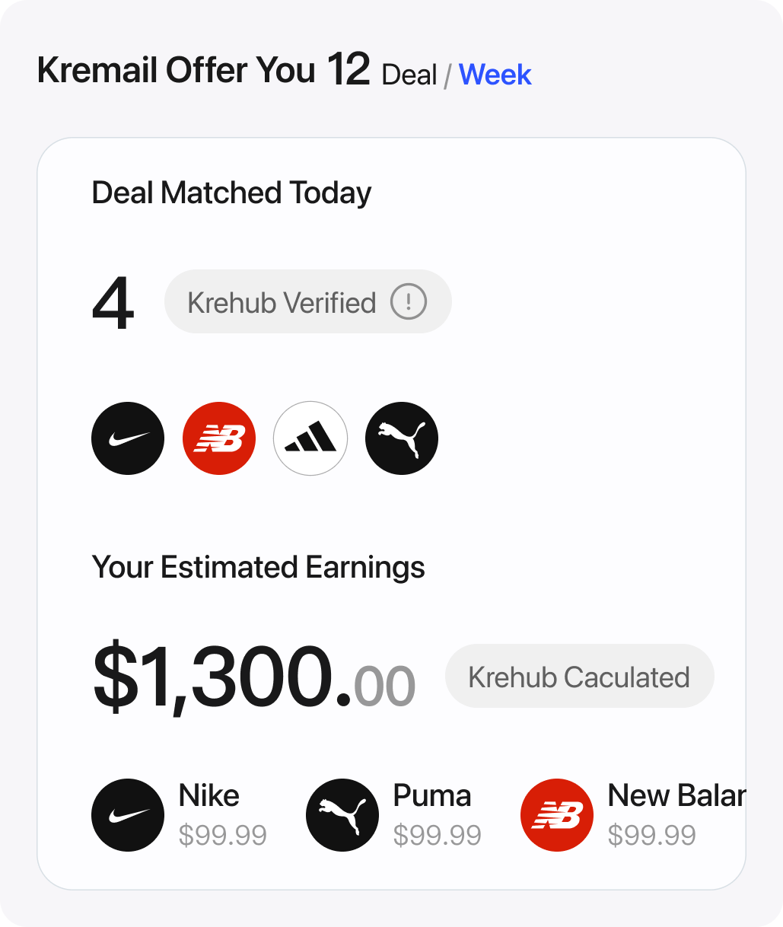Click the Nike logo in matched deals row

(x=128, y=438)
